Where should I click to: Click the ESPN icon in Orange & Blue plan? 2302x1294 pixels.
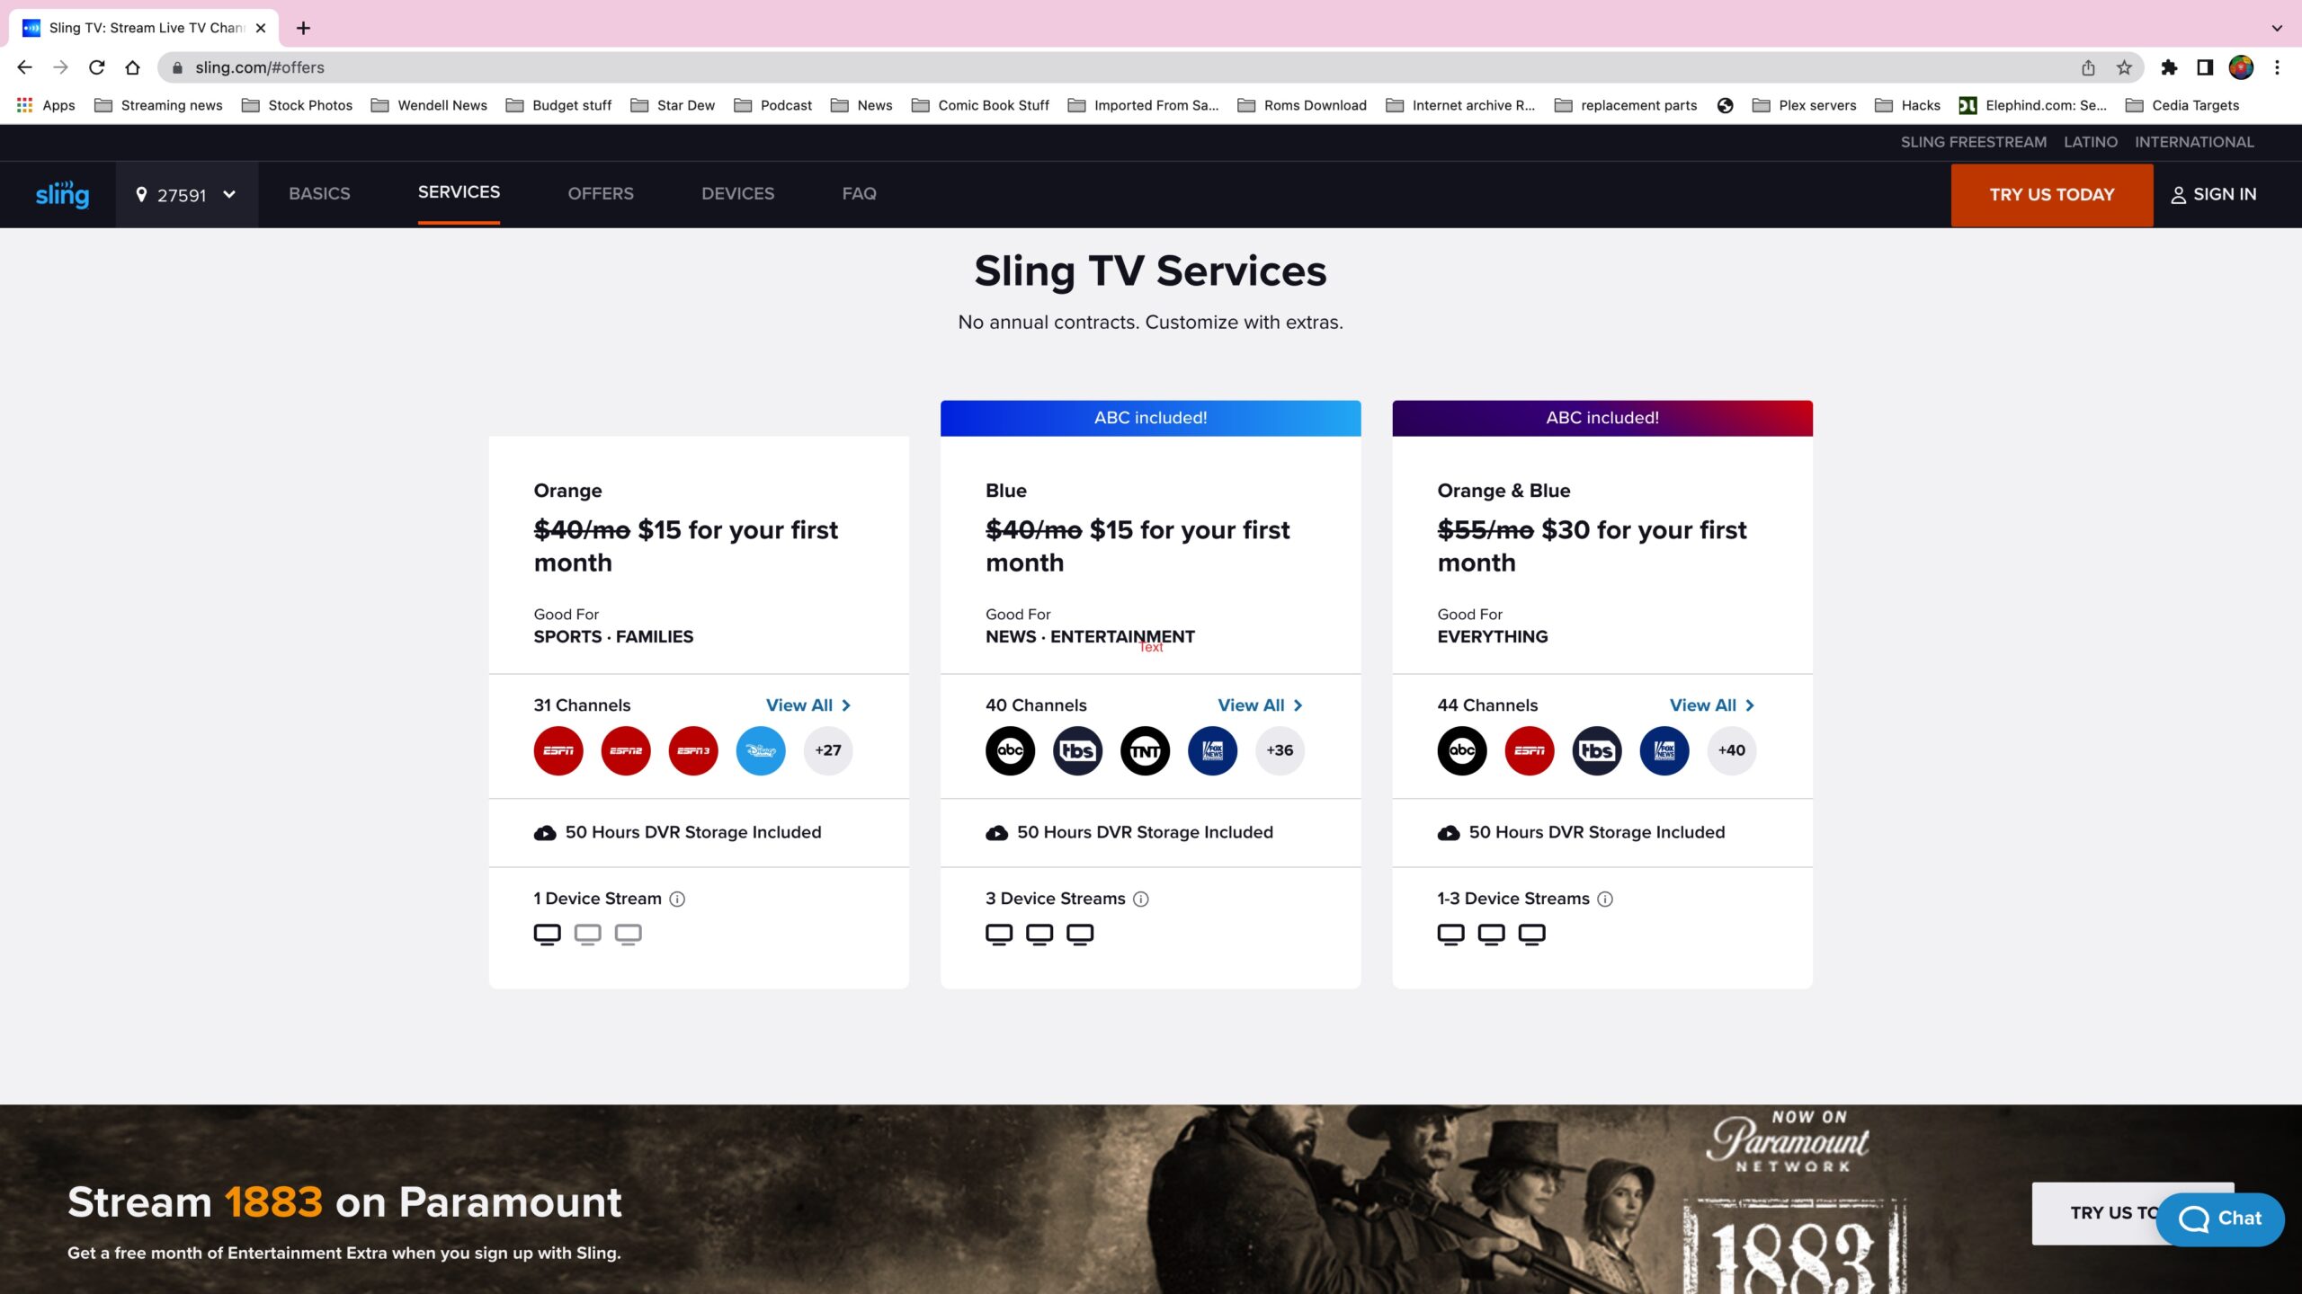(1530, 750)
